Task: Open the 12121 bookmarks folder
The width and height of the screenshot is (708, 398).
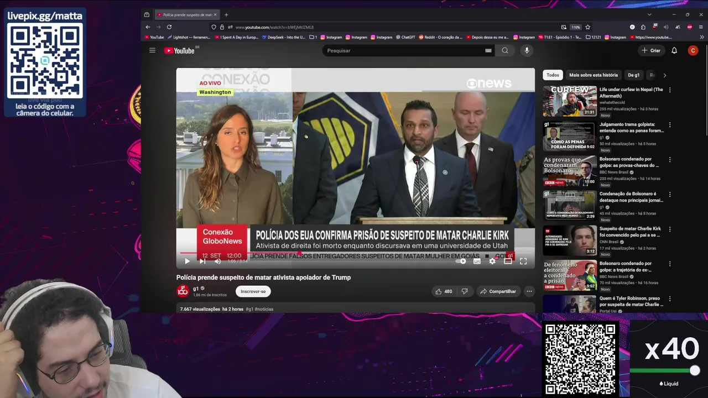Action: (x=593, y=37)
